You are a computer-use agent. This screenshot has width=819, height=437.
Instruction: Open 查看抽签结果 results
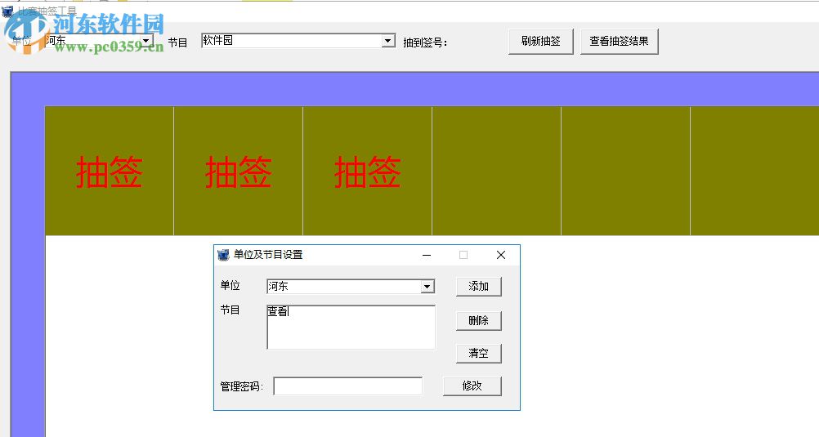619,41
